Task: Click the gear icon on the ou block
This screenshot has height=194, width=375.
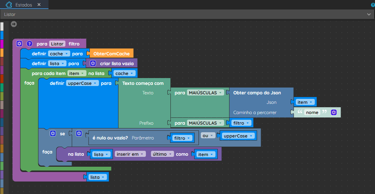Action: tap(79, 133)
